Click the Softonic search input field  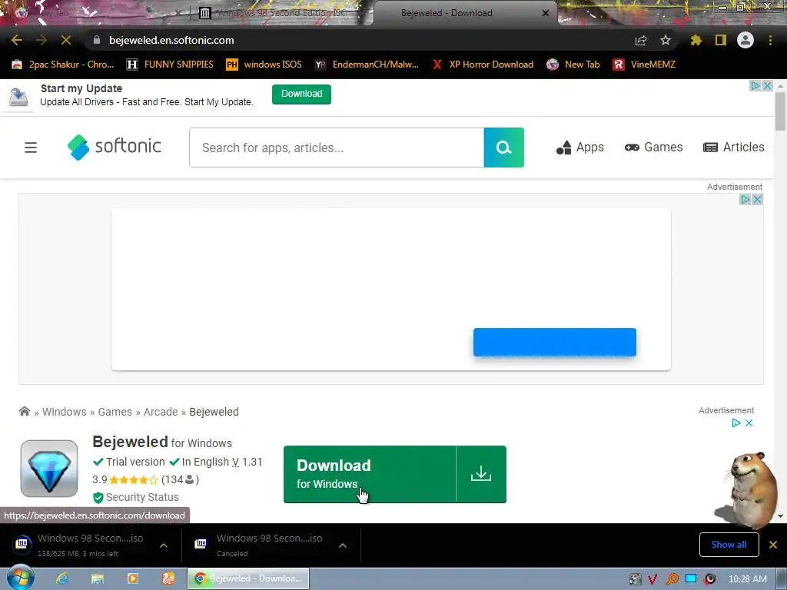tap(337, 147)
